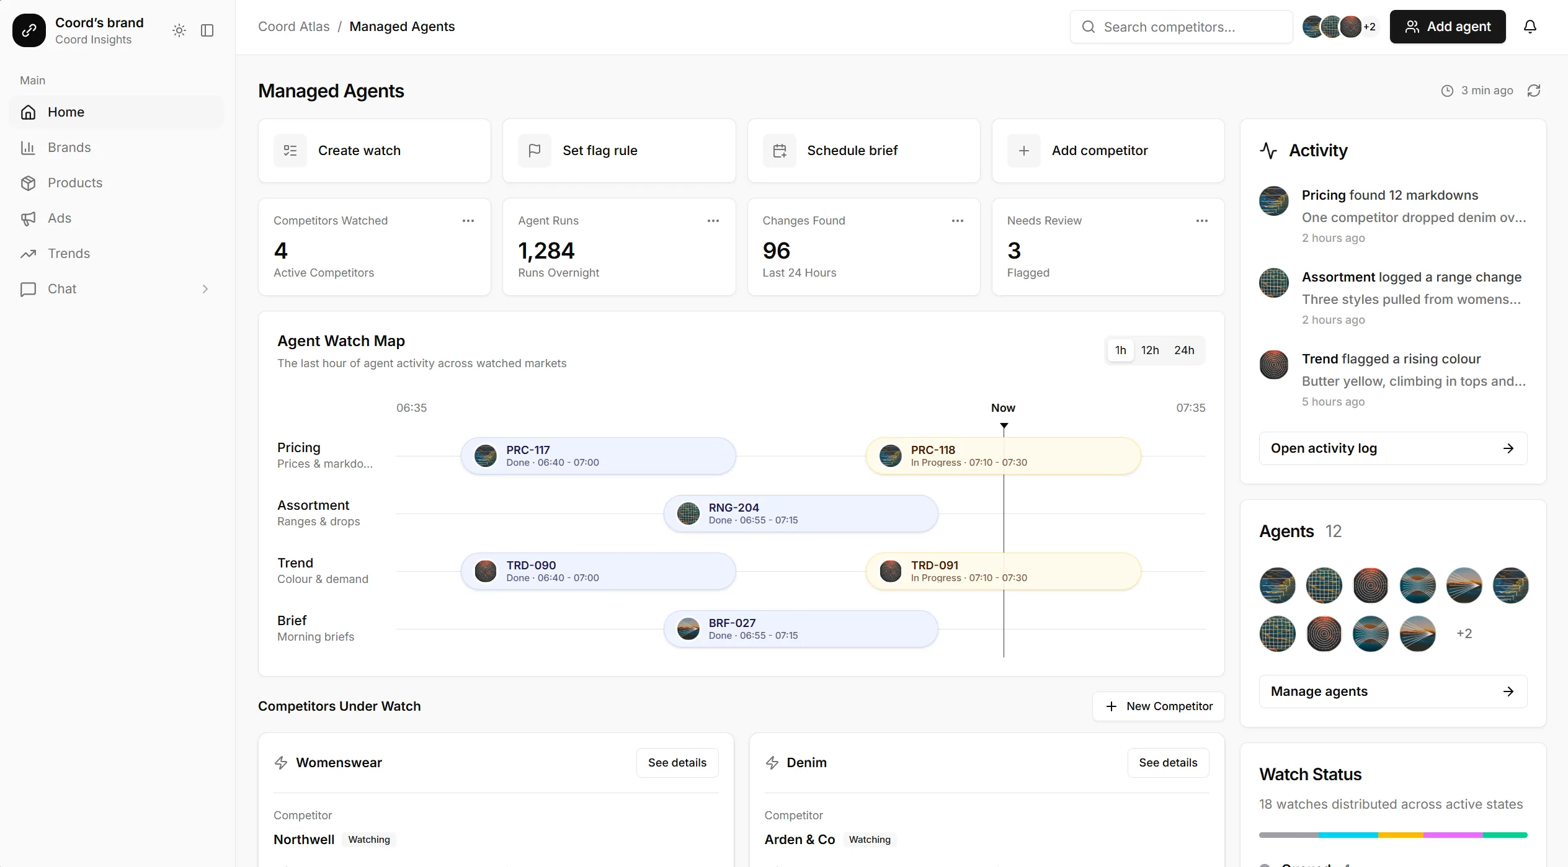The image size is (1568, 867).
Task: Click the Manage agents button
Action: tap(1393, 691)
